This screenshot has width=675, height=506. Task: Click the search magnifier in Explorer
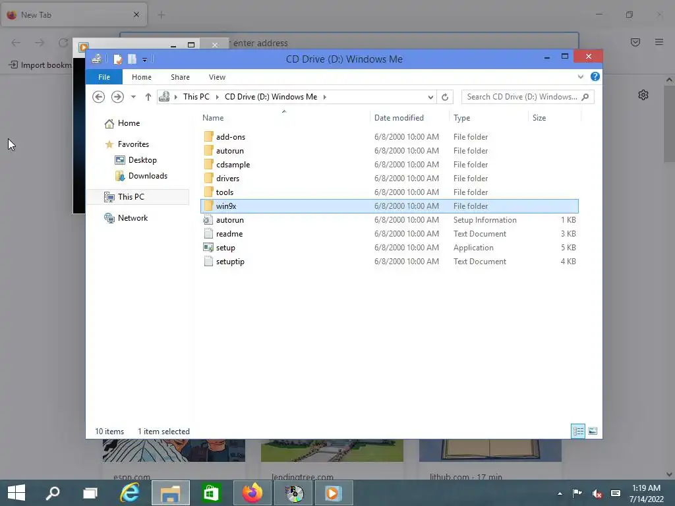[585, 97]
